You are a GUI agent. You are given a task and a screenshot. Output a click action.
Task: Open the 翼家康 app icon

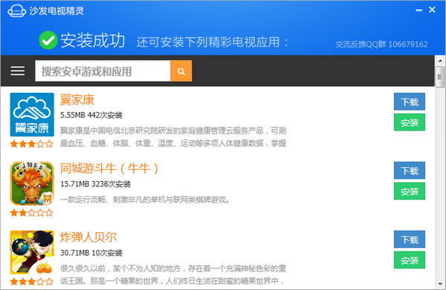coord(32,115)
